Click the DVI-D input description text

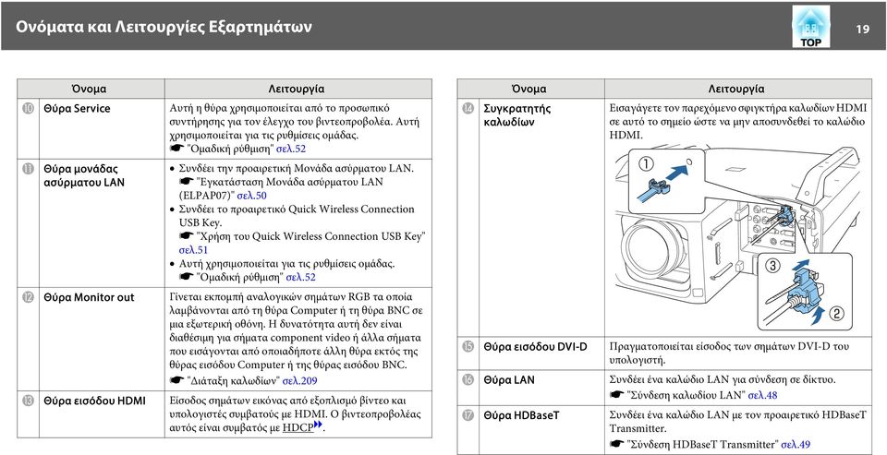click(x=730, y=353)
